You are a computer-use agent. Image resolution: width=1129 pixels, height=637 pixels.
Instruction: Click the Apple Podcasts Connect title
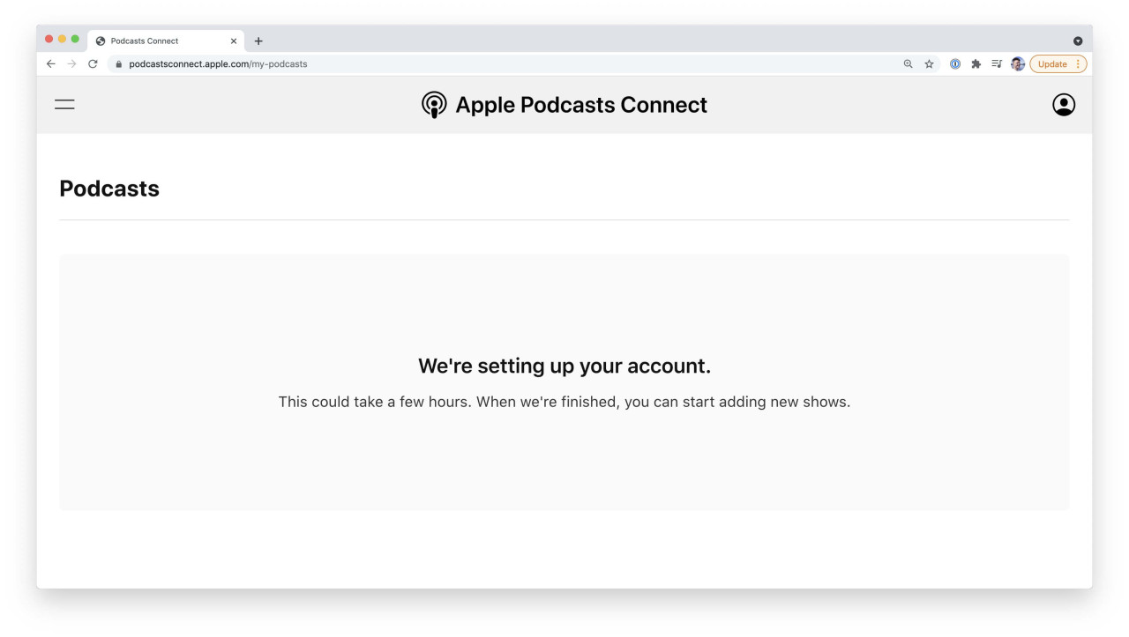tap(580, 105)
